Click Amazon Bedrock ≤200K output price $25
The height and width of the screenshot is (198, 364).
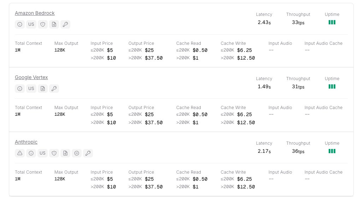point(149,50)
